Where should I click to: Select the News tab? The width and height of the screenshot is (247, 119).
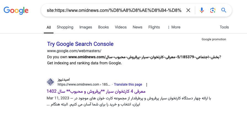[x=138, y=27]
